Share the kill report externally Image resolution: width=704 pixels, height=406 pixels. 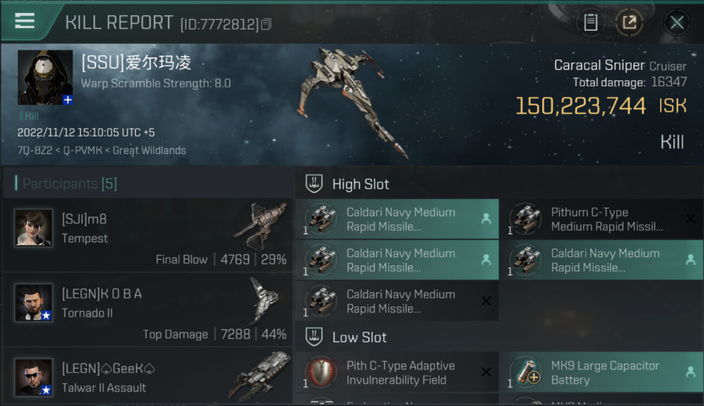[x=629, y=22]
